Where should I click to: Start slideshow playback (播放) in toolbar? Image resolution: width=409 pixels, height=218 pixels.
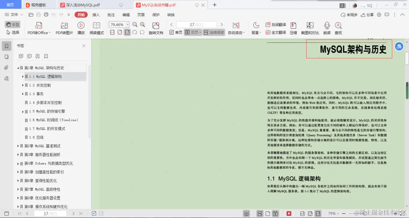pyautogui.click(x=81, y=28)
